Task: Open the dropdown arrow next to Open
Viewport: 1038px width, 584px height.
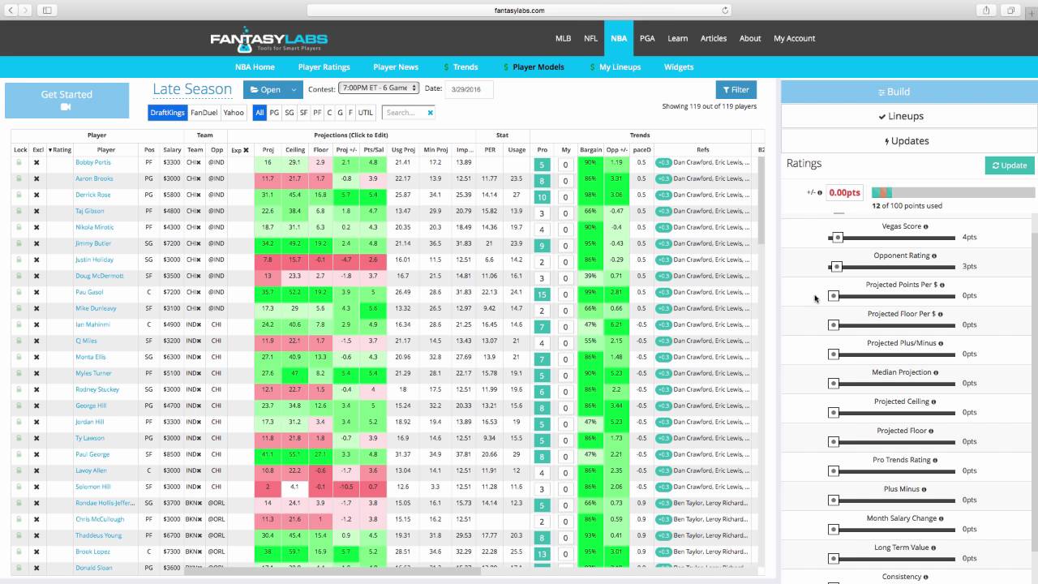Action: click(294, 89)
